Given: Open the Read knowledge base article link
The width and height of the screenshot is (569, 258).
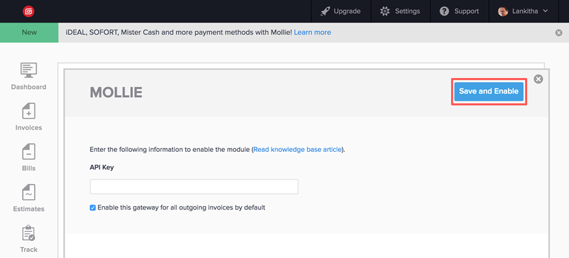Looking at the screenshot, I should tap(298, 149).
